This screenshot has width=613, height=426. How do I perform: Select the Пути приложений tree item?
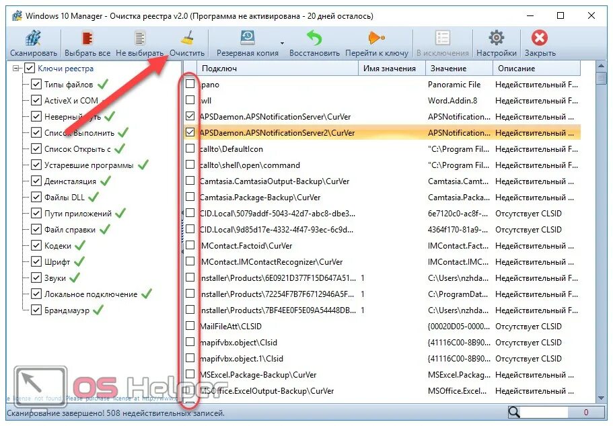tap(78, 214)
